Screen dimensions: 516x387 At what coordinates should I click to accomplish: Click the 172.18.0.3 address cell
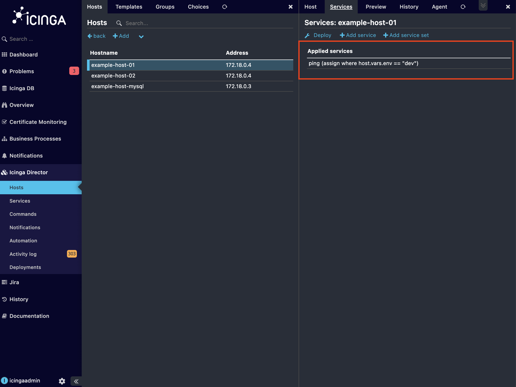coord(238,86)
